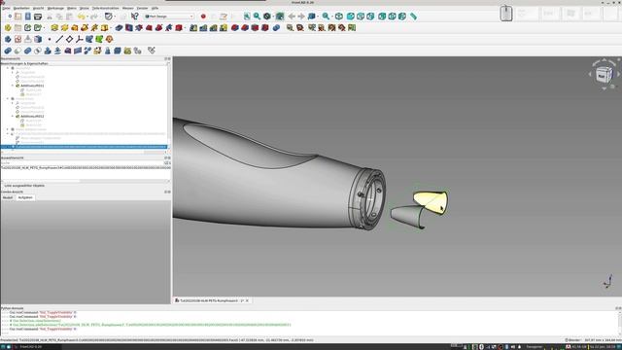Click the model tree horizontal scrollbar

click(x=84, y=152)
